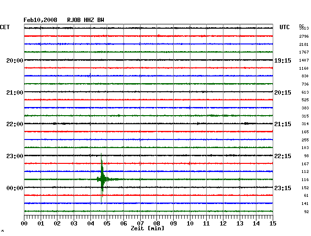The width and height of the screenshot is (311, 236).
Task: Click the amplitude value 61
Action: point(306,195)
